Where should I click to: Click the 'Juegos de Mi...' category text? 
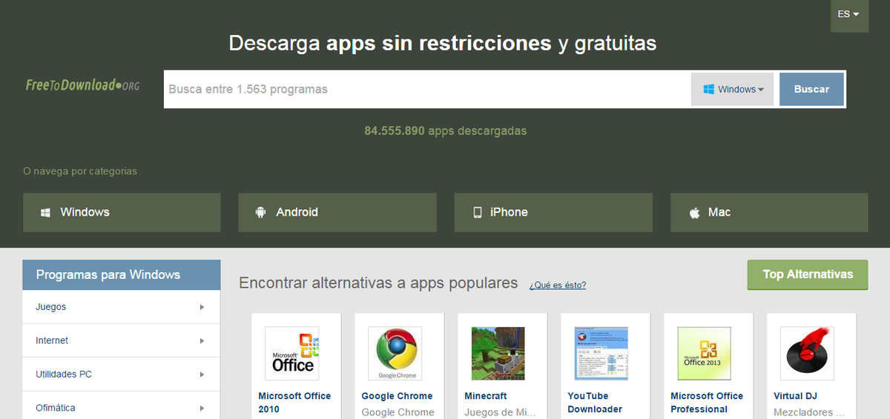pos(499,412)
